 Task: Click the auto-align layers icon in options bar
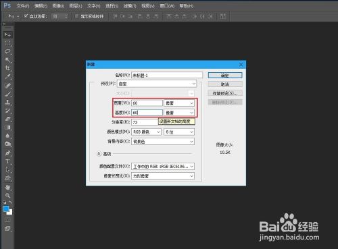tap(222, 16)
